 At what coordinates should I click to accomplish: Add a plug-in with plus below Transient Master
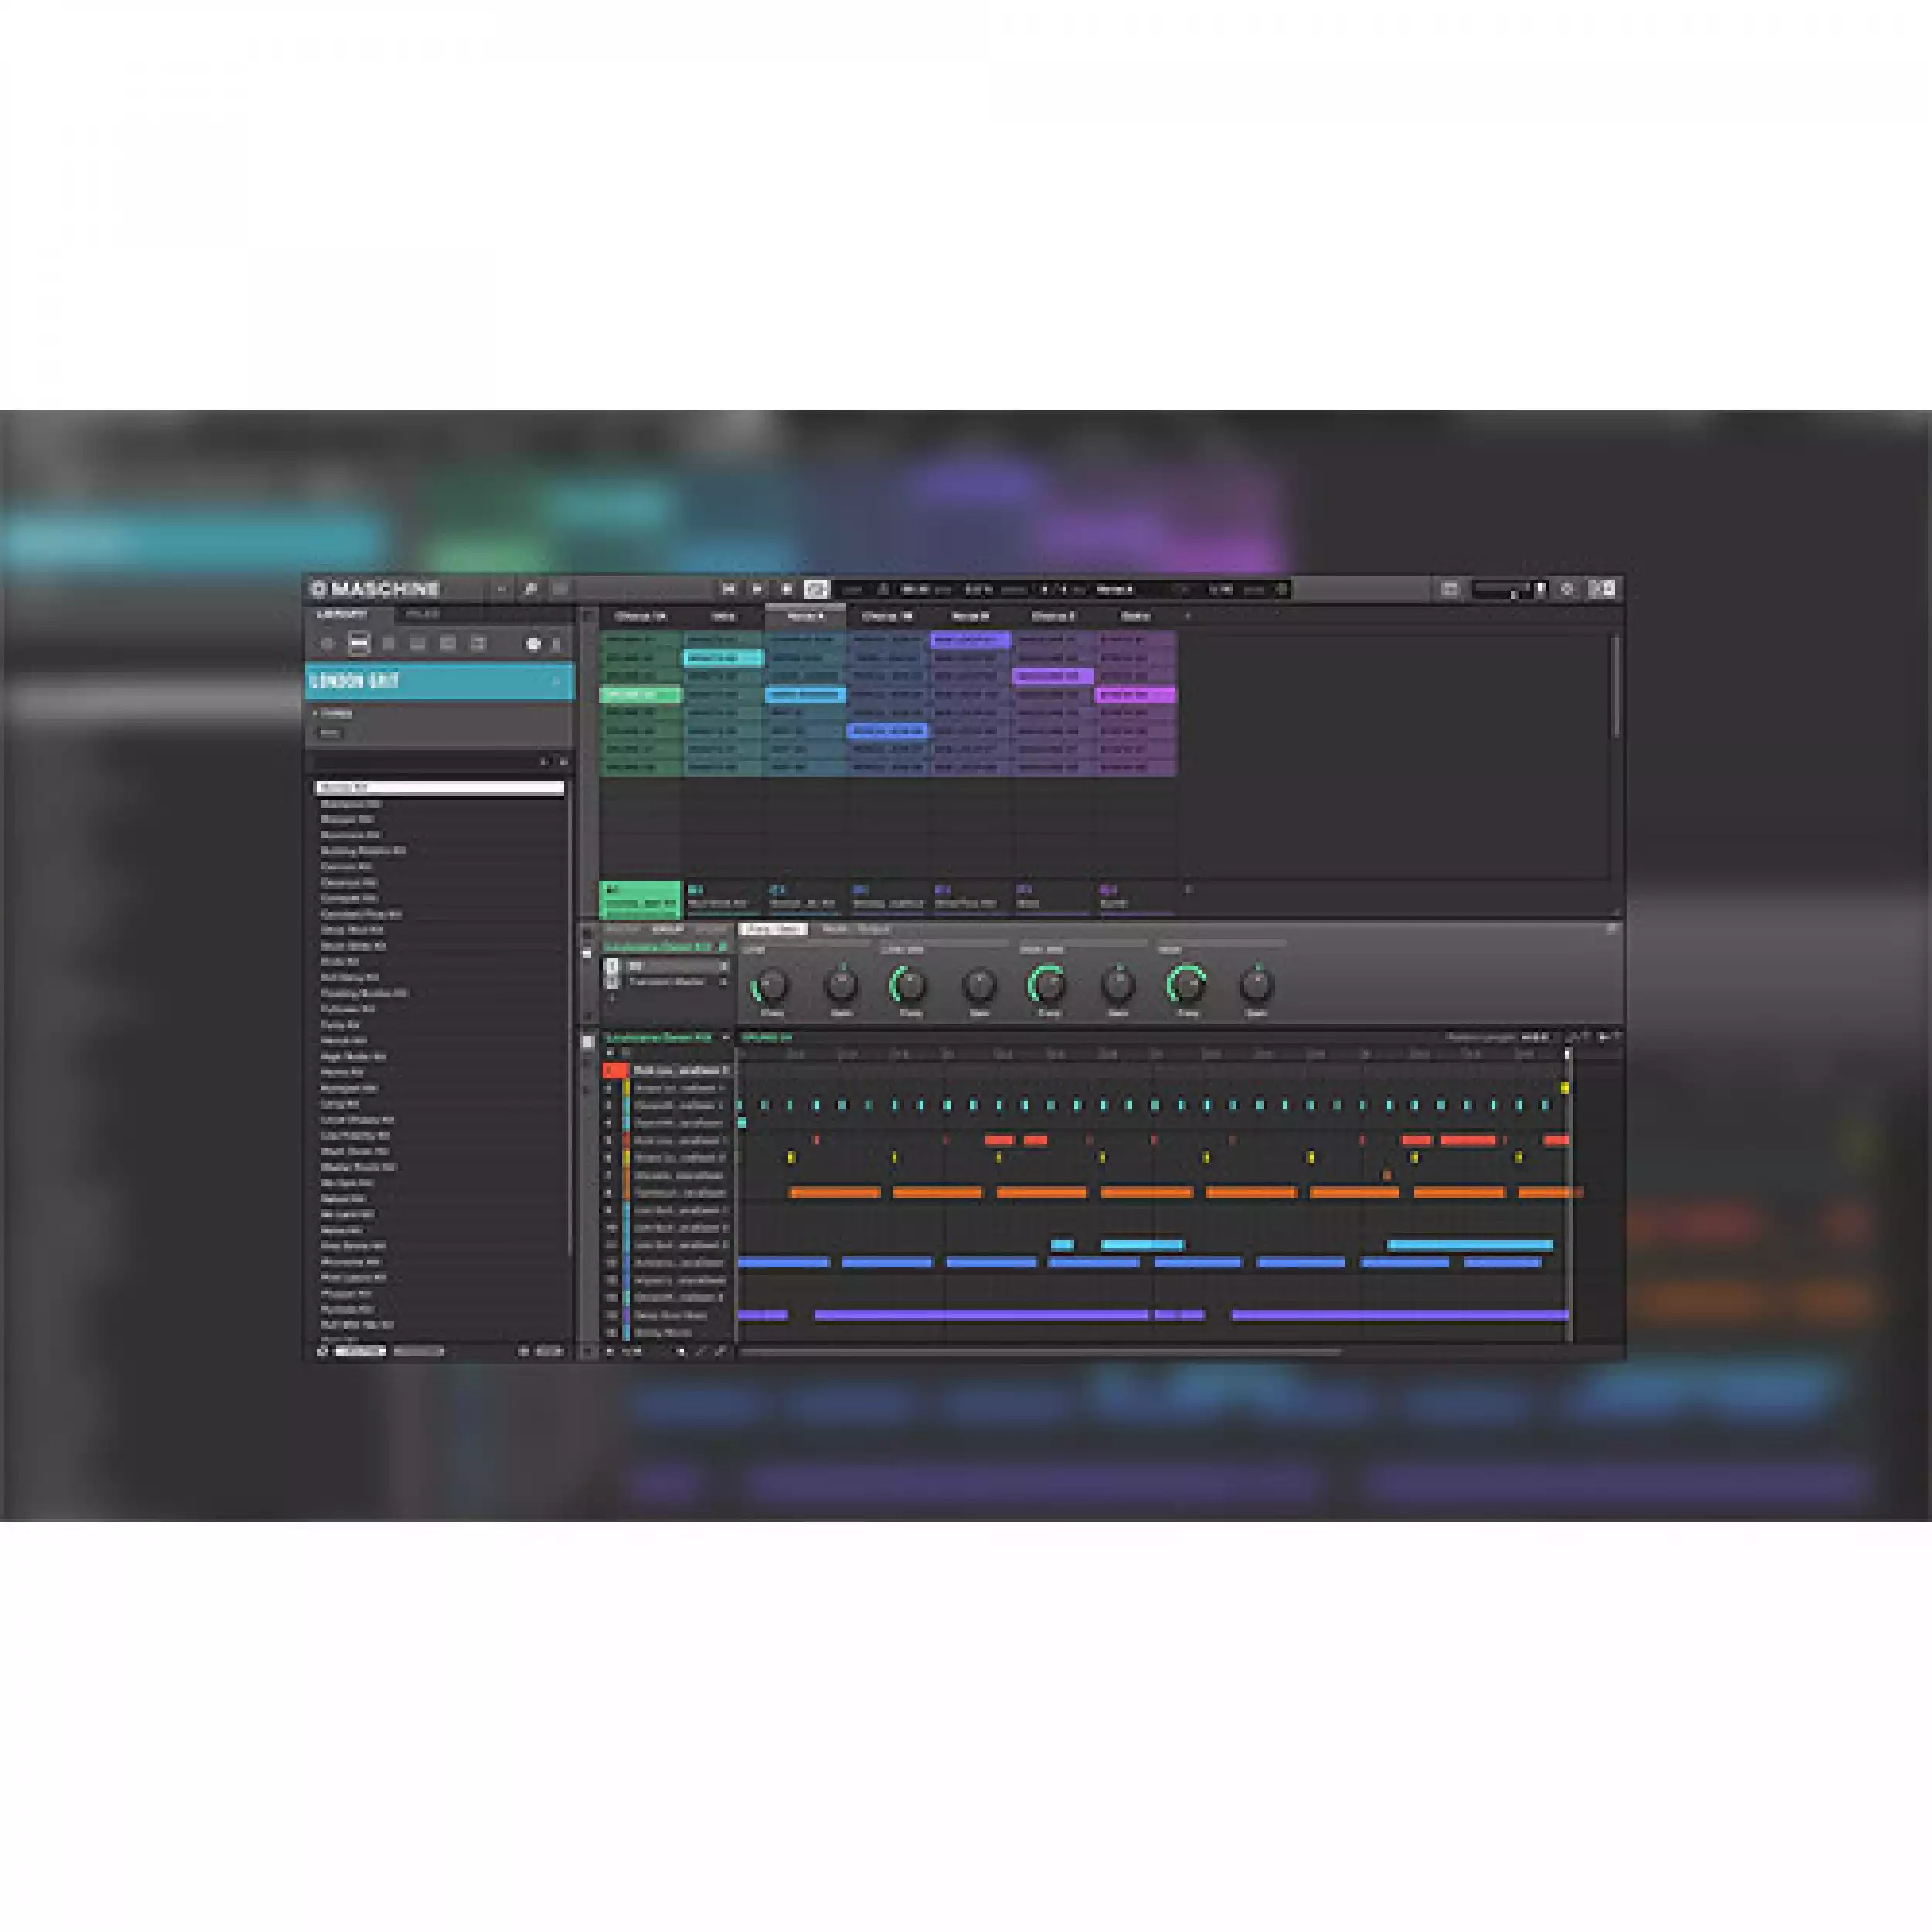tap(612, 998)
